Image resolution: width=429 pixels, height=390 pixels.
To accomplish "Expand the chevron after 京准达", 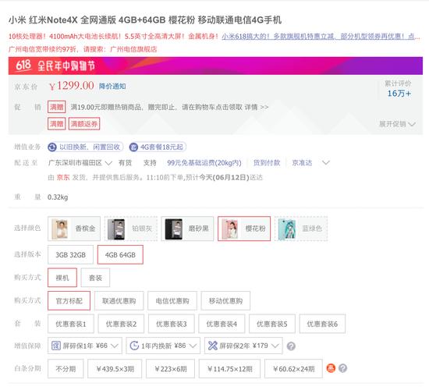I will click(x=325, y=163).
